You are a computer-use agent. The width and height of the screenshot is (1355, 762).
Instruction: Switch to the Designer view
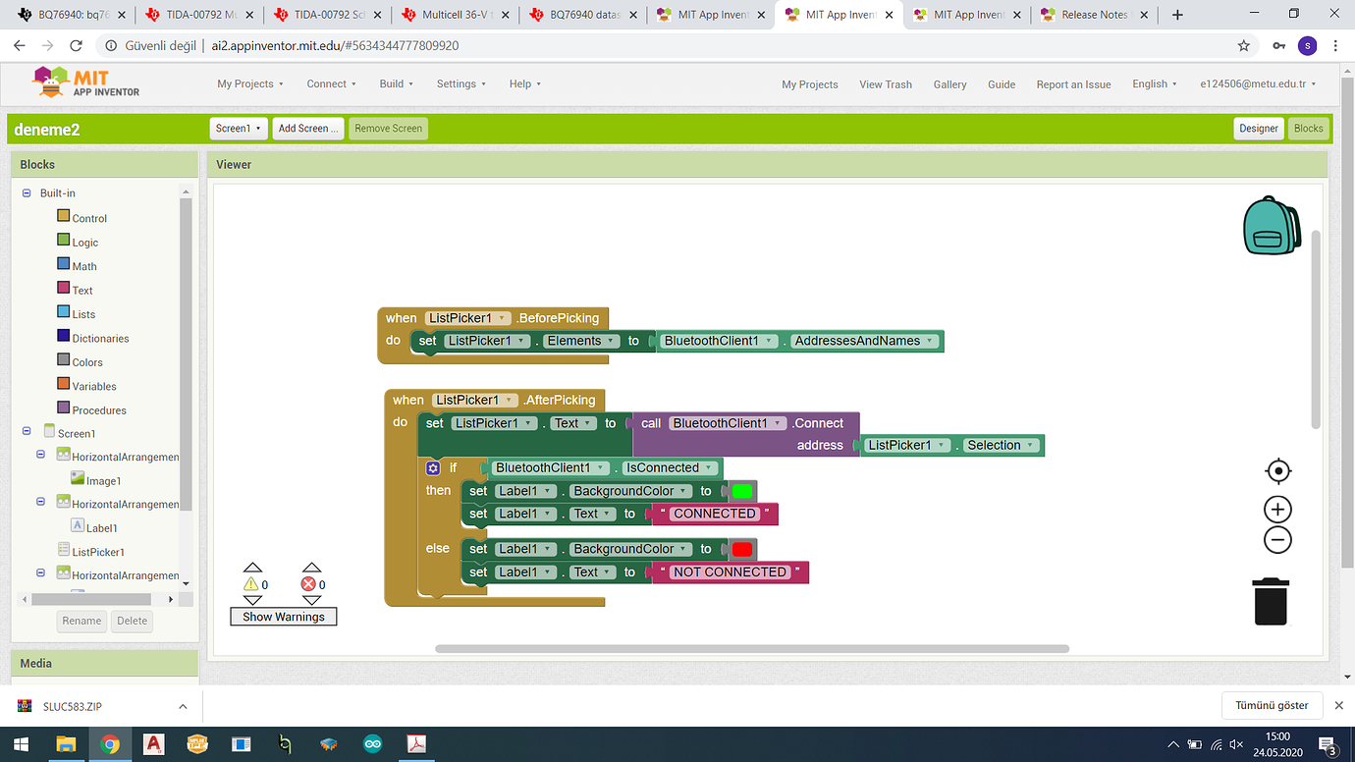point(1258,129)
